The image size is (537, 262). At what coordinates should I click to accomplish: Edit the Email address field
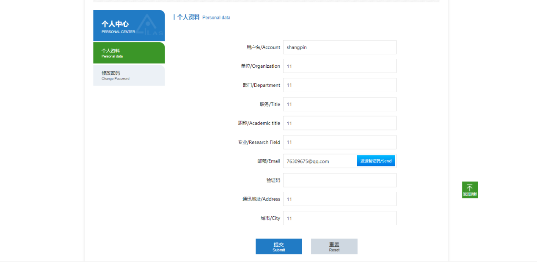pyautogui.click(x=319, y=161)
